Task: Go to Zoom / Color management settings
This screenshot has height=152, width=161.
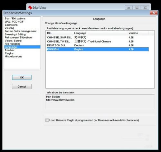Action: coord(21,31)
